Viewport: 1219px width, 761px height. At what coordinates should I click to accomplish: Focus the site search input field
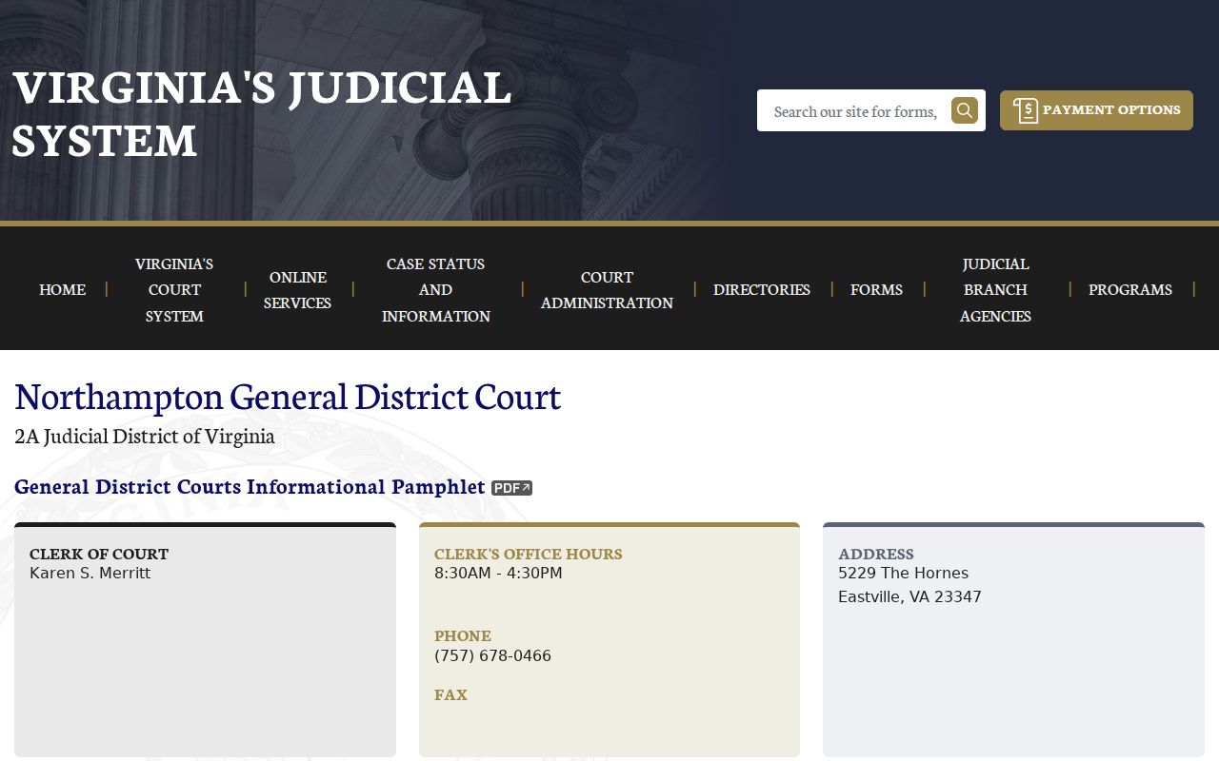click(854, 111)
